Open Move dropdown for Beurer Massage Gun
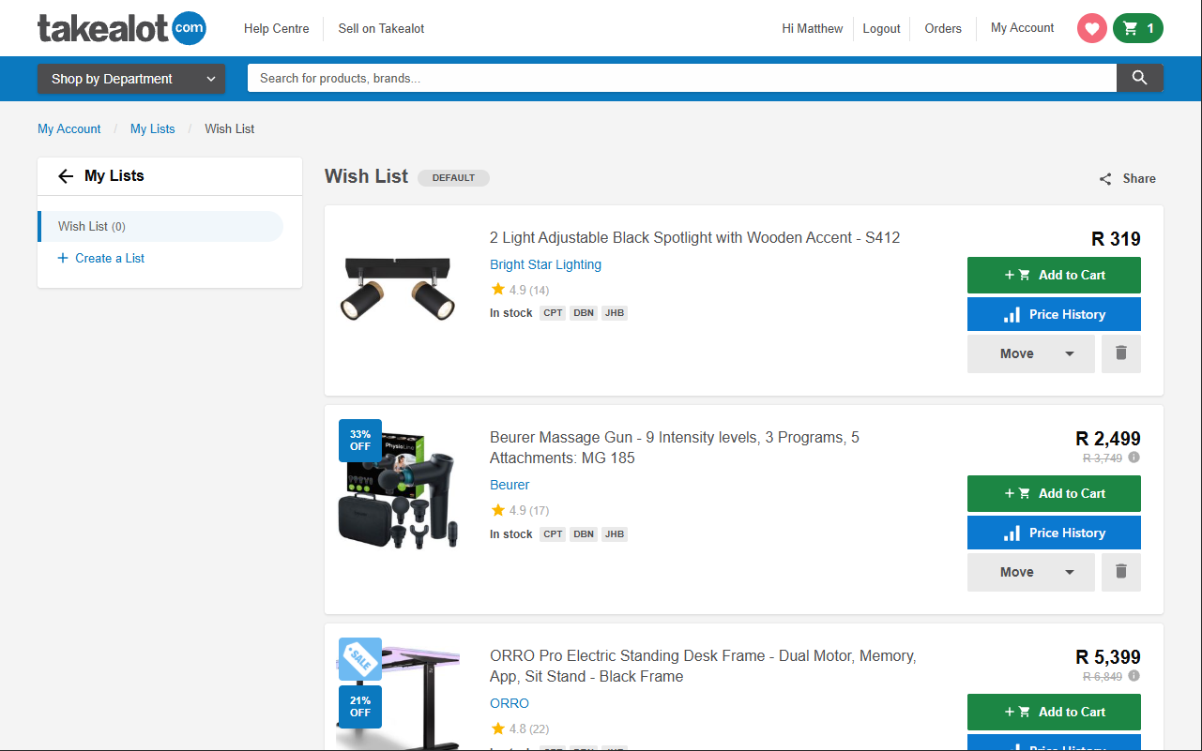The height and width of the screenshot is (751, 1202). click(1031, 572)
